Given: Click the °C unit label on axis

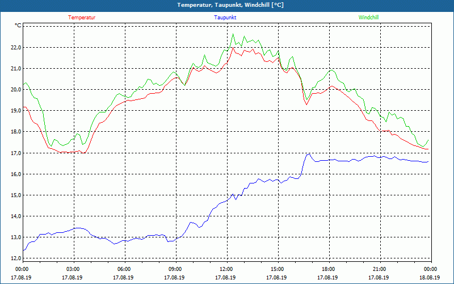Looking at the screenshot, I should coord(18,26).
